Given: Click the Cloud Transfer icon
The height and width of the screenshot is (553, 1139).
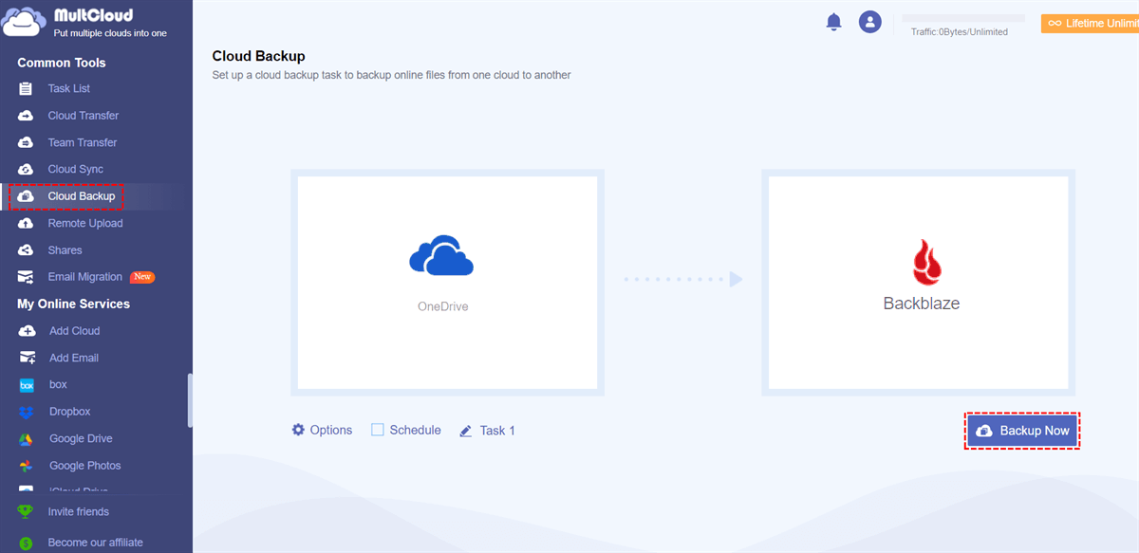Looking at the screenshot, I should click(27, 116).
